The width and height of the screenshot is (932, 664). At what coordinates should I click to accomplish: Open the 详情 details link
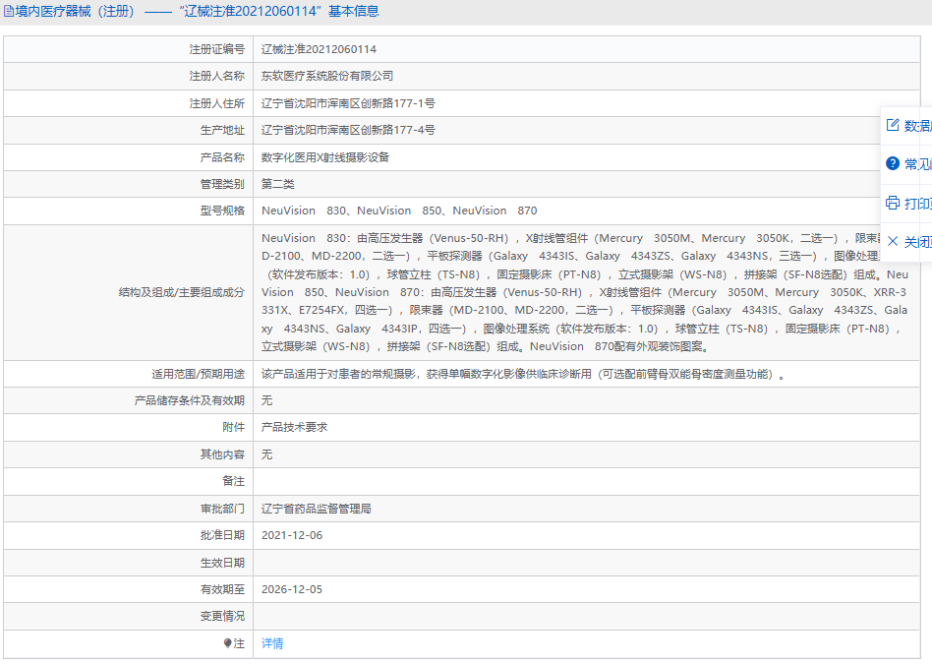(272, 643)
